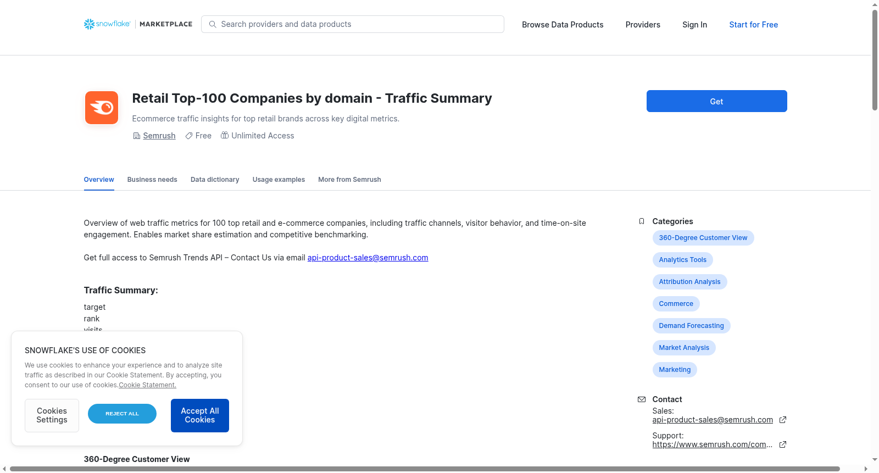Screen dimensions: 879x473
Task: Click the horizontal scrollbar thumb
Action: [425, 469]
